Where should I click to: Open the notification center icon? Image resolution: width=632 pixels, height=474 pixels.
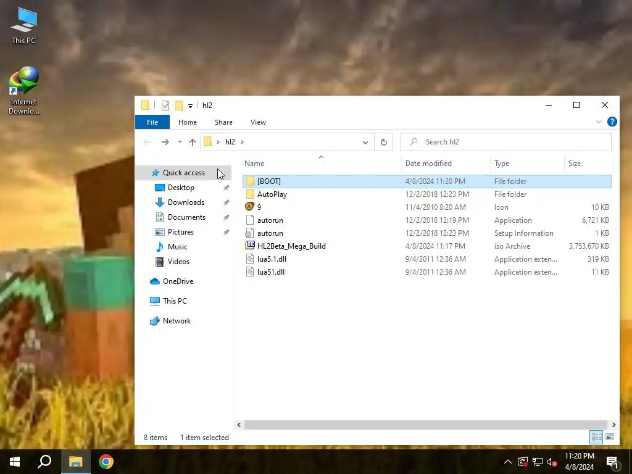(x=612, y=462)
